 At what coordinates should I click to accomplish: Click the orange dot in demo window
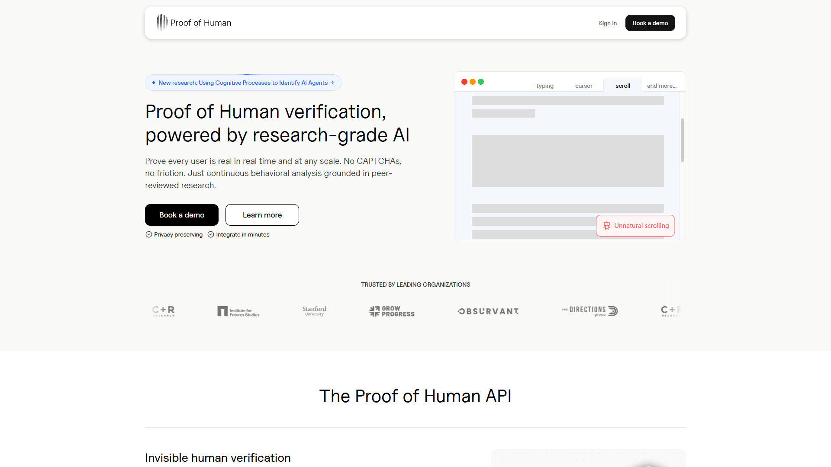click(473, 82)
